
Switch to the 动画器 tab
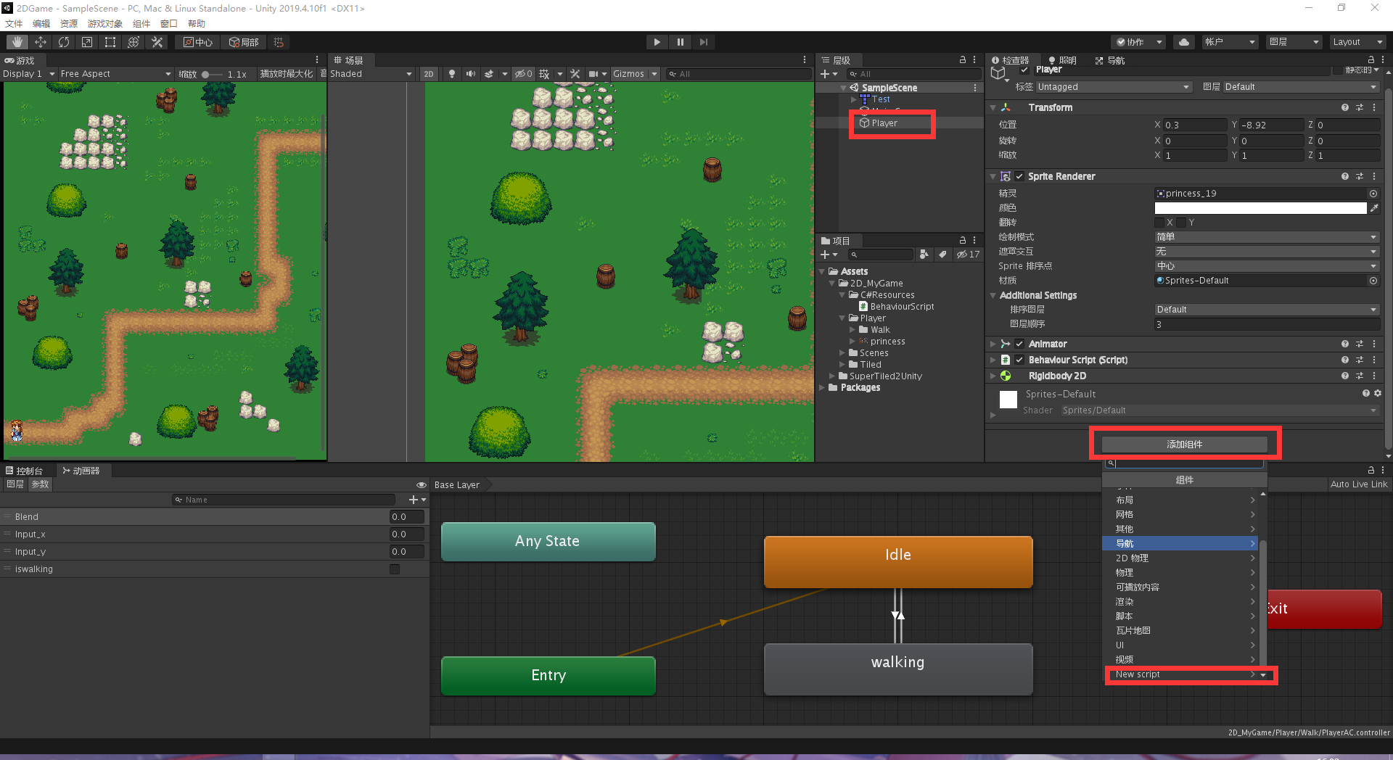[x=82, y=470]
